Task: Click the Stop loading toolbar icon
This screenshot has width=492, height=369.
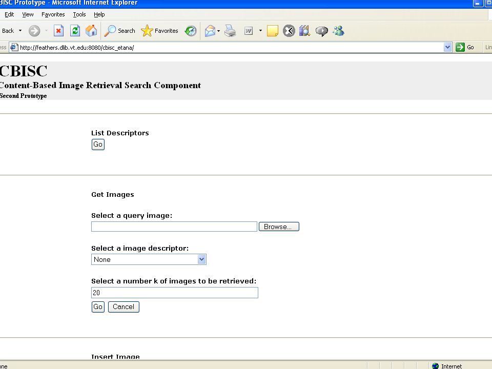Action: point(58,31)
